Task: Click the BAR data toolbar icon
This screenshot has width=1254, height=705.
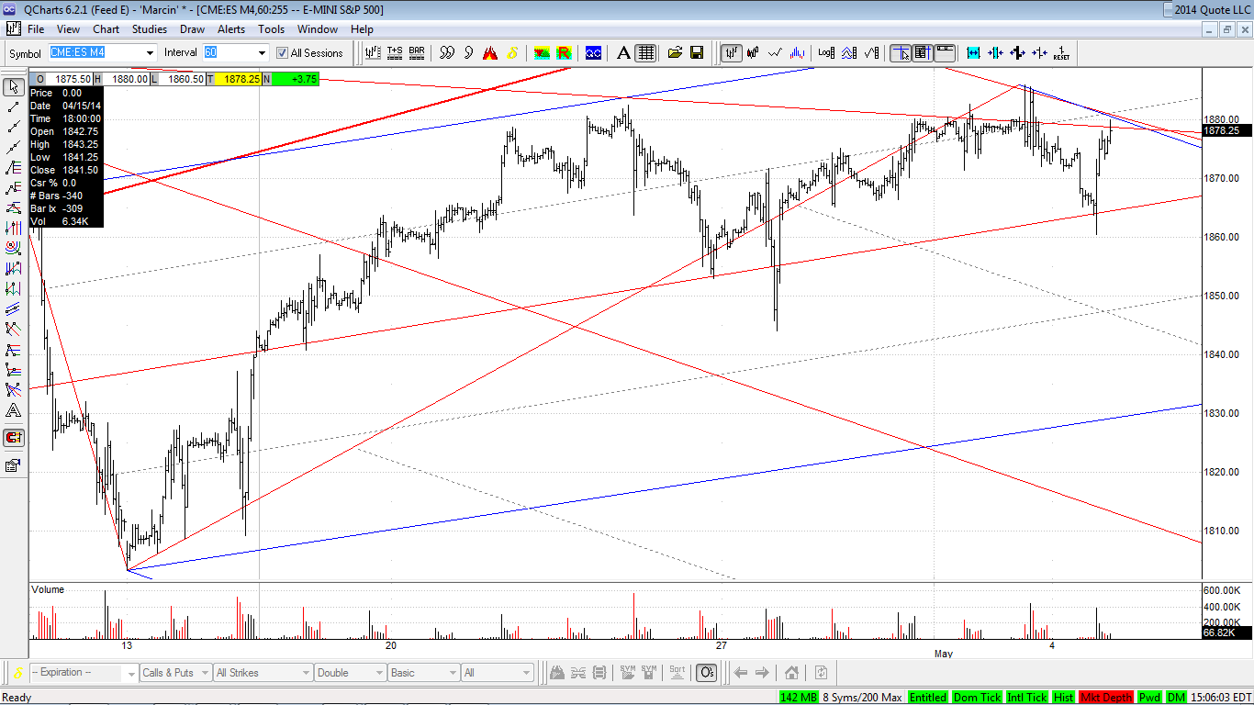Action: click(x=417, y=53)
